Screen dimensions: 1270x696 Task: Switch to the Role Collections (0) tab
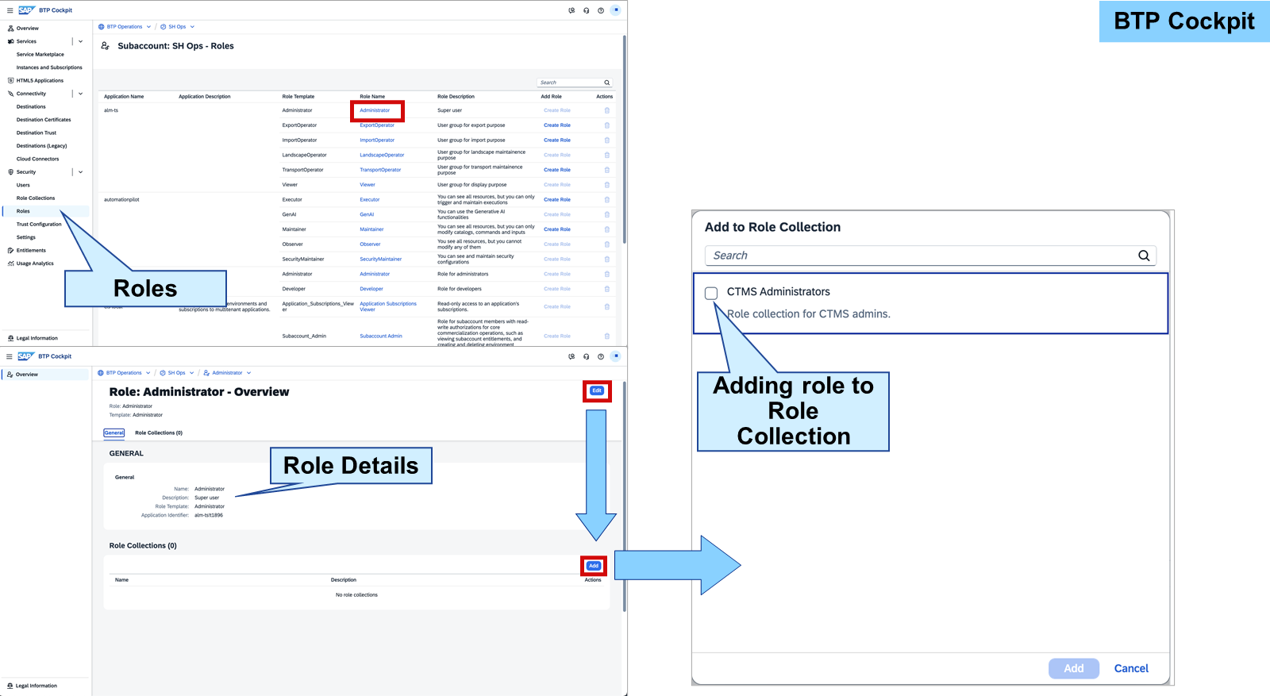pos(159,433)
